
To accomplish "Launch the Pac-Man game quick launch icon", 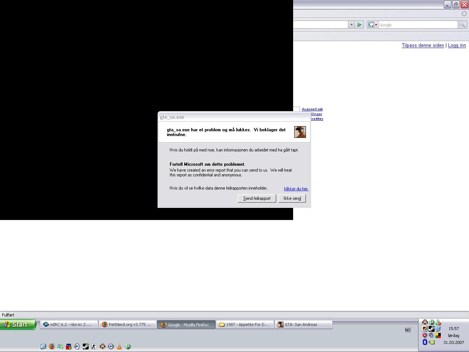I will click(69, 346).
